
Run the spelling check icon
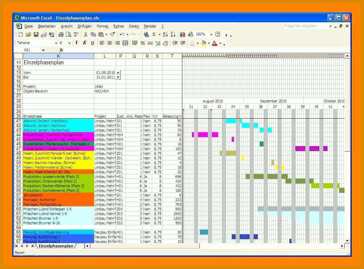pyautogui.click(x=76, y=34)
